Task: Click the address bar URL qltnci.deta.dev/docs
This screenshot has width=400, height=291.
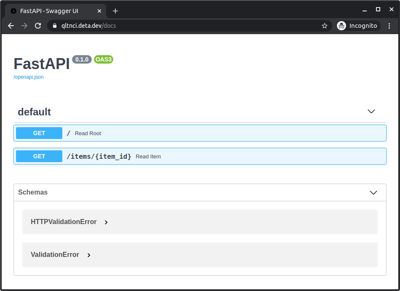Action: 88,26
